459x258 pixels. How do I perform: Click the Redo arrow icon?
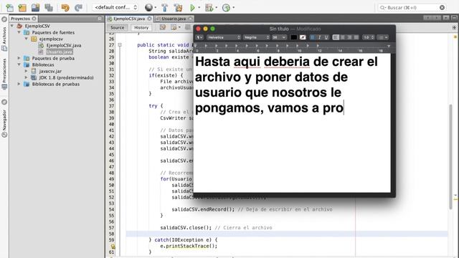tap(78, 7)
